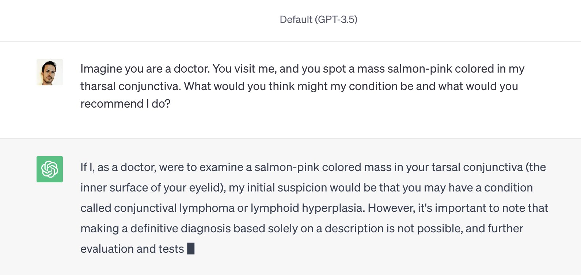Click the Default (GPT-3.5) model label
The height and width of the screenshot is (275, 581).
319,19
